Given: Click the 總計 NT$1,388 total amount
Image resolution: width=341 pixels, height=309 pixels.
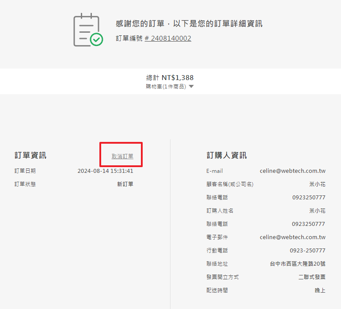Looking at the screenshot, I should [170, 77].
